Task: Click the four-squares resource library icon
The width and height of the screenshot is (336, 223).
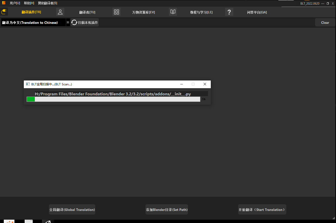Action: pyautogui.click(x=117, y=12)
